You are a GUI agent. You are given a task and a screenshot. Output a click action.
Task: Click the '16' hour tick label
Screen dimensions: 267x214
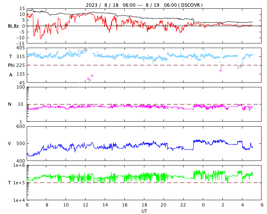click(x=125, y=205)
